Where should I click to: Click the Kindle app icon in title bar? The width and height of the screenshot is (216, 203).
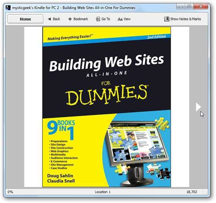[x=8, y=7]
